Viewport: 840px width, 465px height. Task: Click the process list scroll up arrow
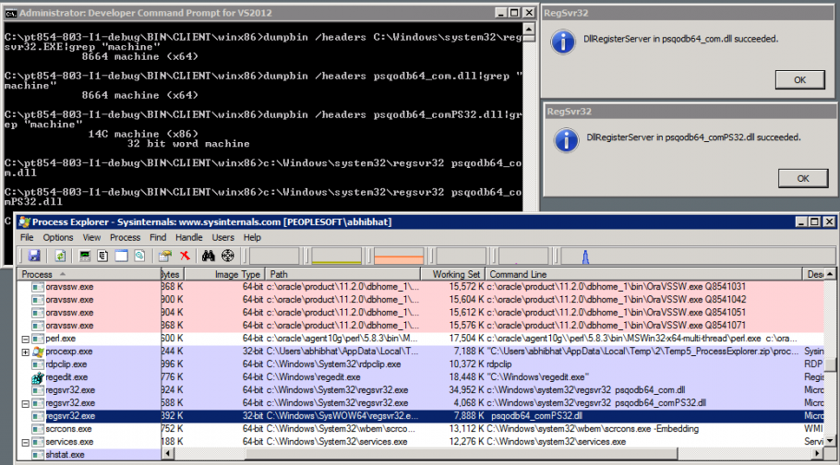[830, 274]
